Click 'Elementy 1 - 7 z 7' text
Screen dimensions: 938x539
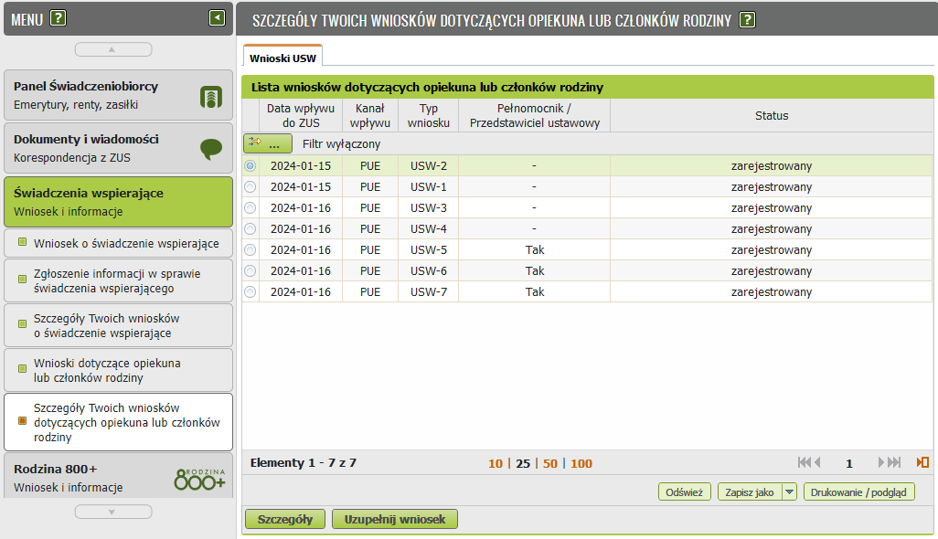coord(304,462)
